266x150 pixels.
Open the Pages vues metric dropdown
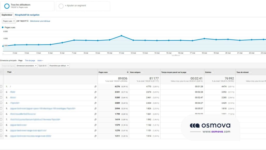[9, 21]
